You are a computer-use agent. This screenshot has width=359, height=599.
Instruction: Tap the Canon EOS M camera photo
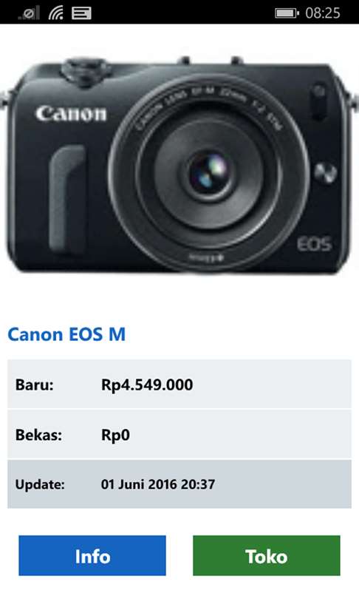point(179,165)
